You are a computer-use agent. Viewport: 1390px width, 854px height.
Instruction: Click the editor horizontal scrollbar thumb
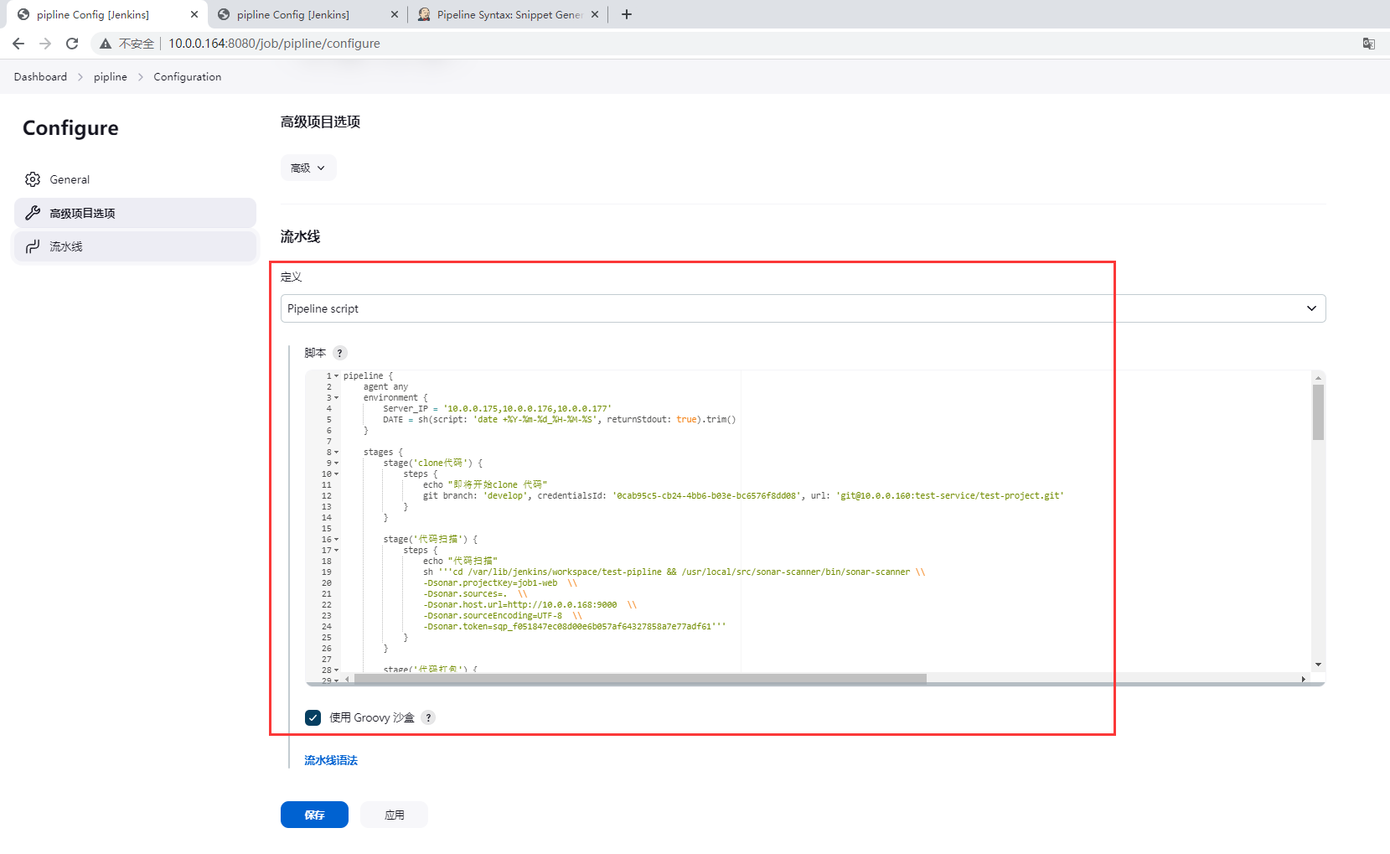point(640,679)
